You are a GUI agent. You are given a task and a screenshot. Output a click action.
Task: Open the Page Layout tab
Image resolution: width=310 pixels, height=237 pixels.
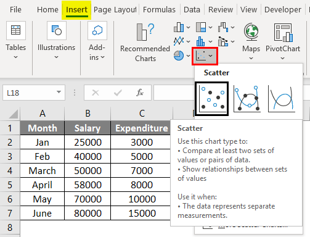115,10
